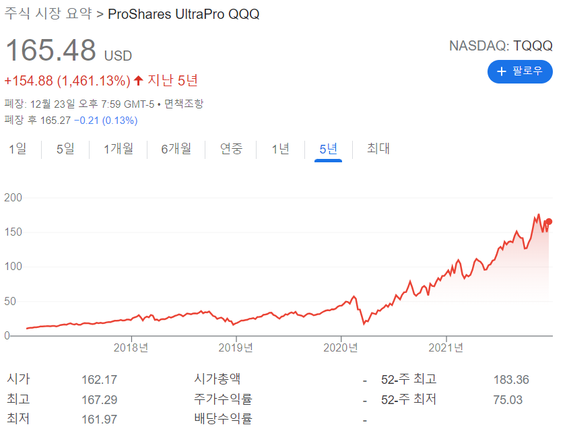Open the 주식 시장 요약 breadcrumb link

coord(48,13)
